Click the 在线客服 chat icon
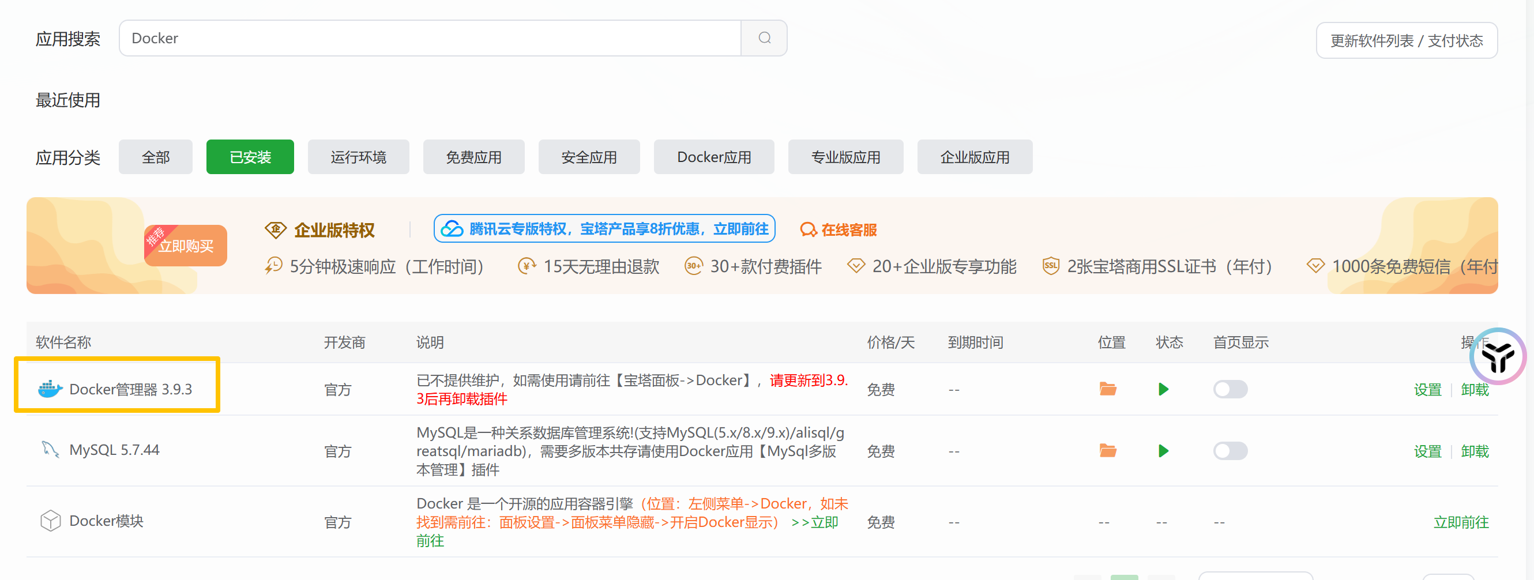This screenshot has width=1534, height=580. [808, 230]
